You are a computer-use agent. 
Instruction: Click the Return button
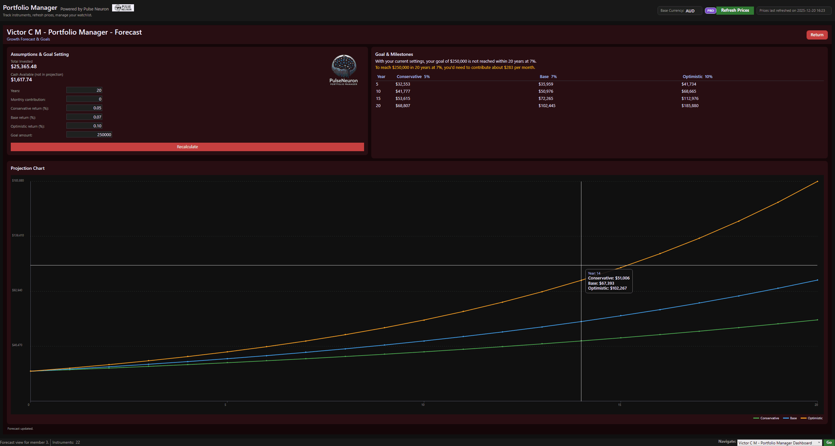click(817, 35)
